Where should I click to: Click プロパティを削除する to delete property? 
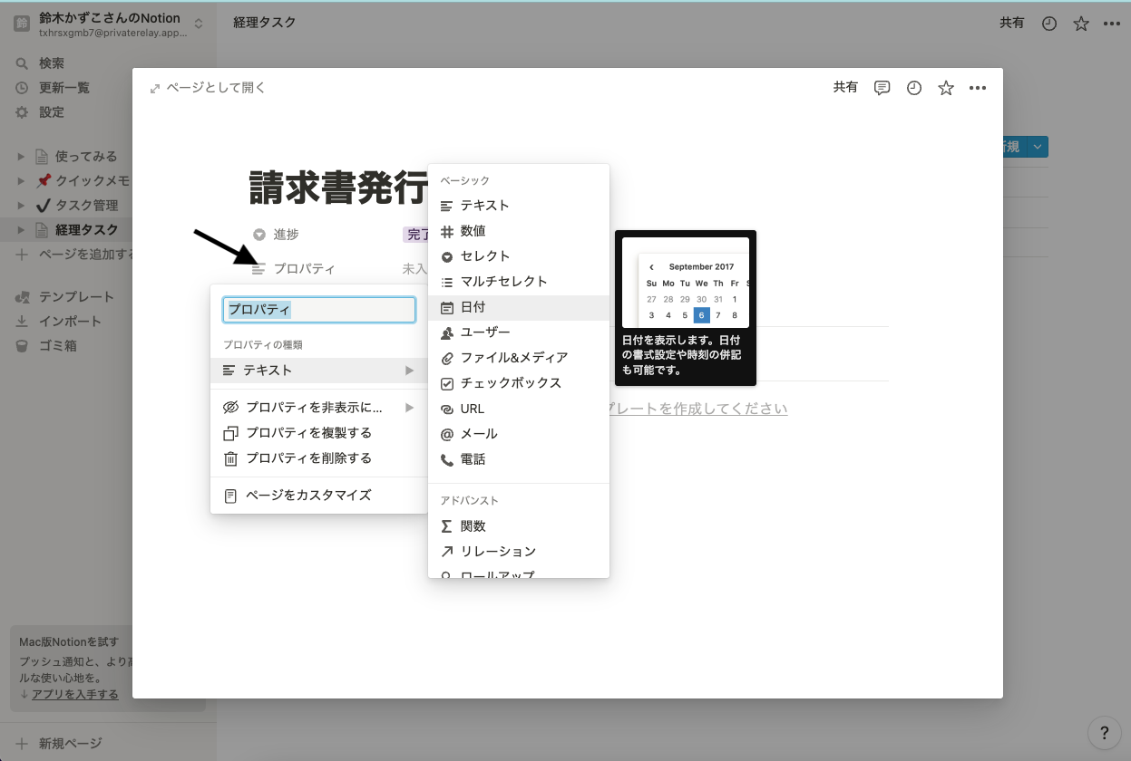coord(319,458)
